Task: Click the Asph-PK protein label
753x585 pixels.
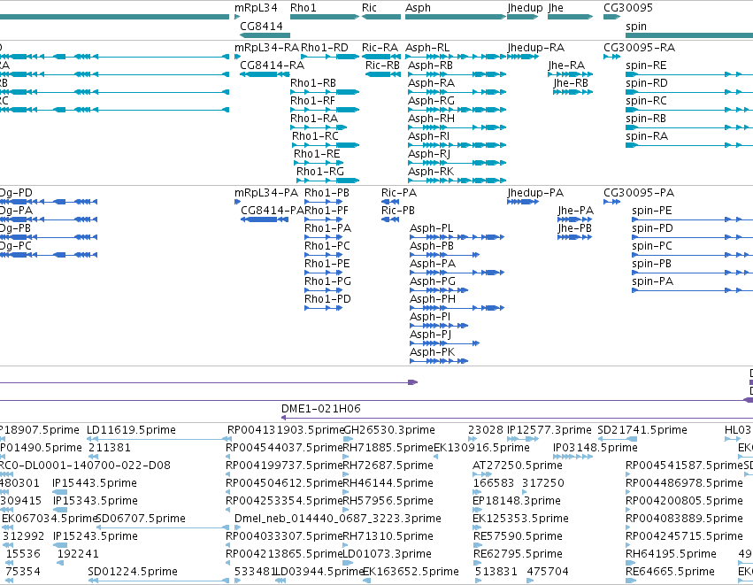Action: click(x=432, y=352)
